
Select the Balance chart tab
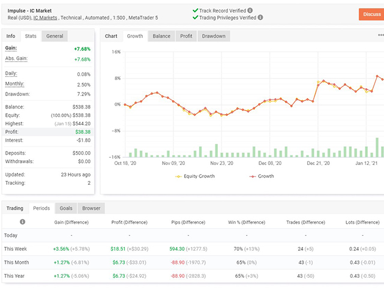pos(161,36)
